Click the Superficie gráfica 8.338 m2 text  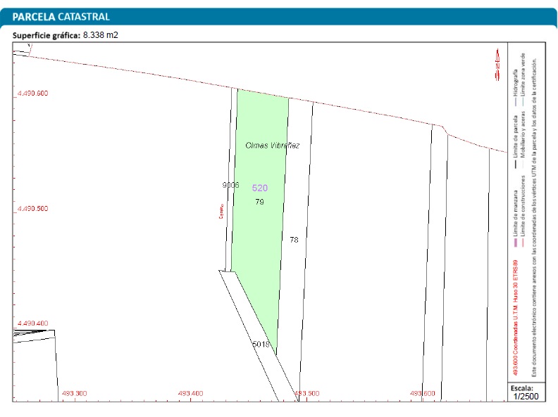pos(66,34)
